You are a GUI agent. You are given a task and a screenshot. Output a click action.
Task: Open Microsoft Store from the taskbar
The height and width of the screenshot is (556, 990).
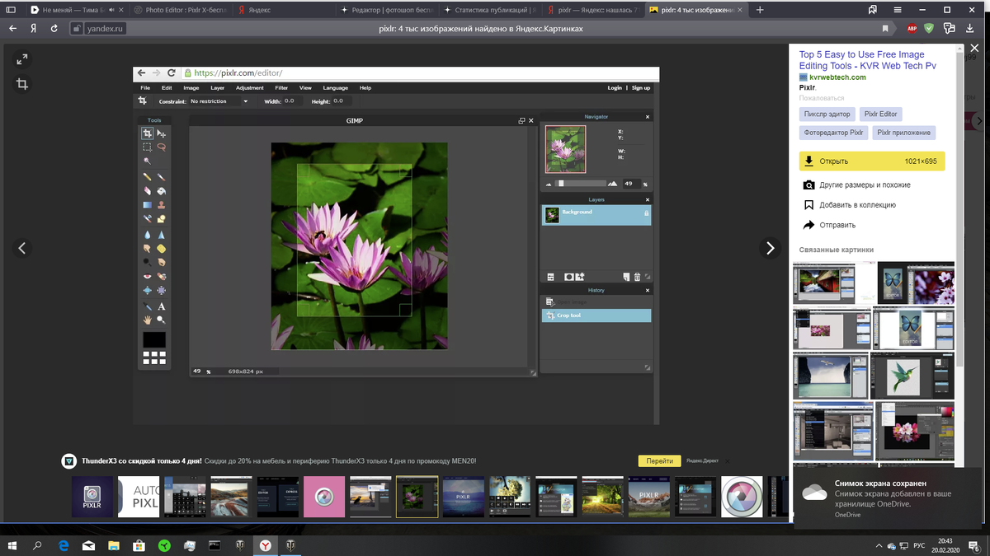(x=139, y=545)
